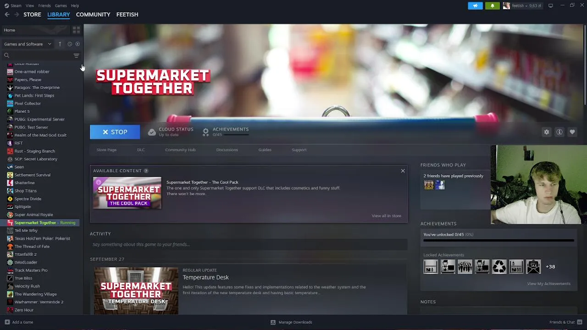Screen dimensions: 587x330
Task: Go to the COMMUNITY tab
Action: (x=93, y=15)
